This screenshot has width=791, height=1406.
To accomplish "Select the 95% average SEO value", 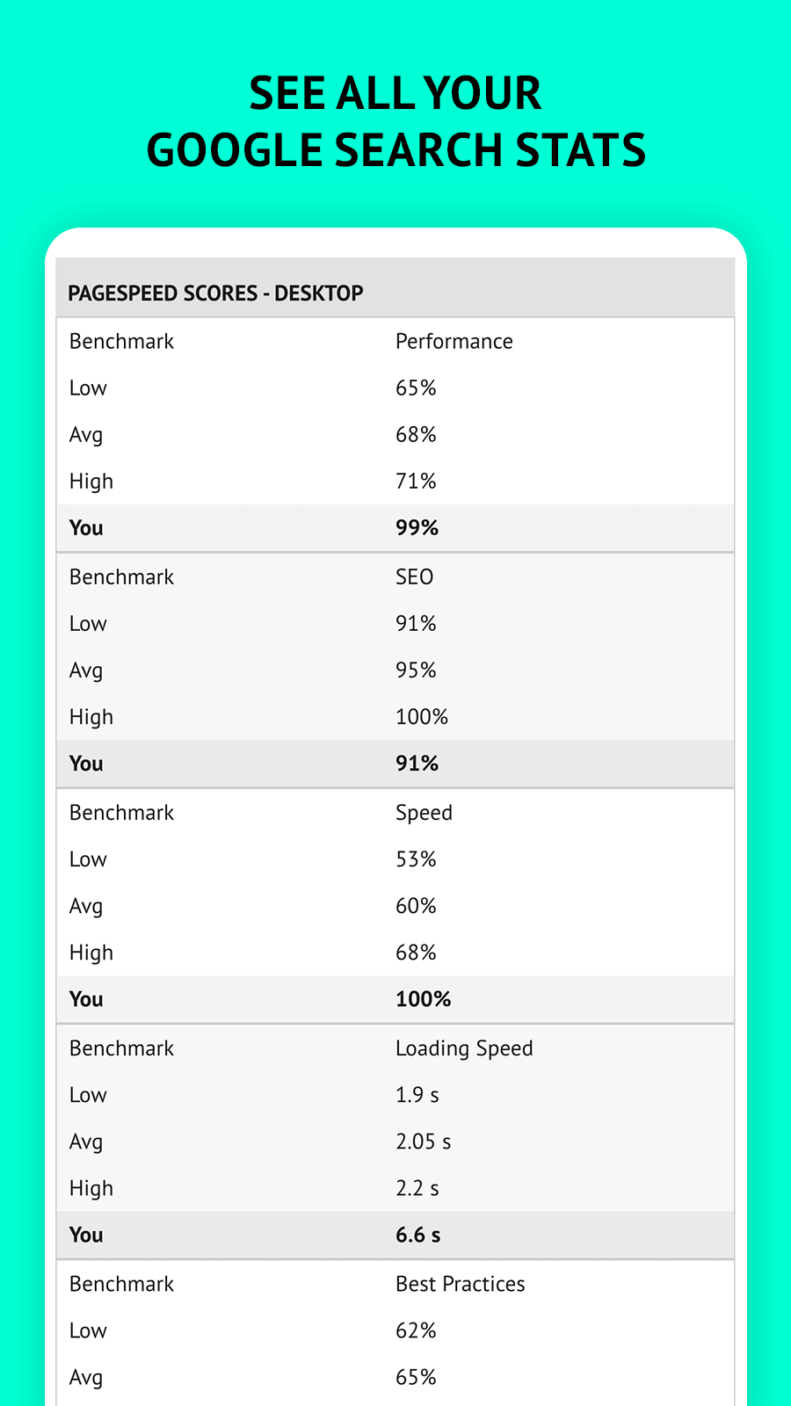I will pyautogui.click(x=416, y=670).
